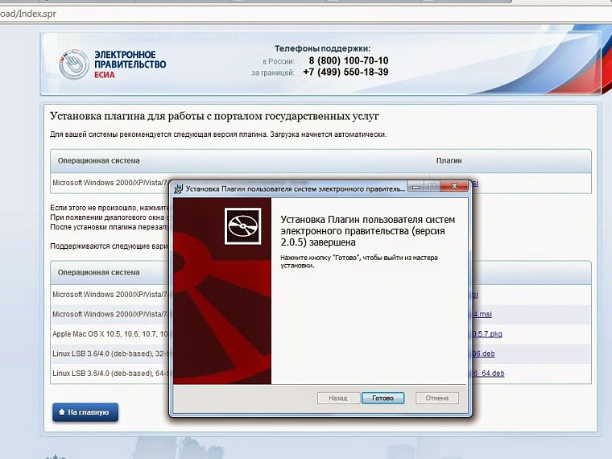Screen dimensions: 612x459
Task: Minimize the plugin installer dialog
Action: [415, 187]
